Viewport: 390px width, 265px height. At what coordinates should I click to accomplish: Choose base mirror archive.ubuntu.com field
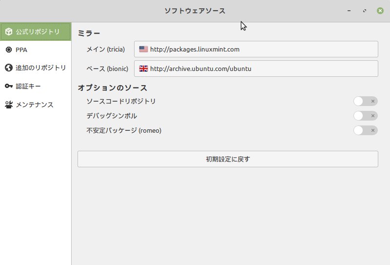tap(256, 69)
